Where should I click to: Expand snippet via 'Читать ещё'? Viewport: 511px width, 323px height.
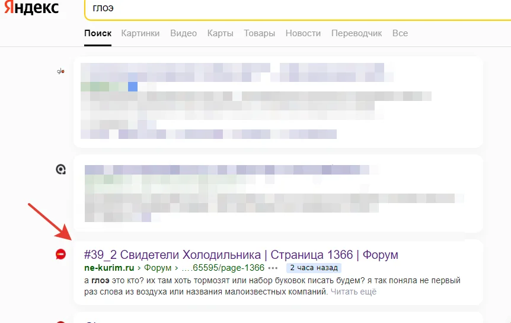353,292
